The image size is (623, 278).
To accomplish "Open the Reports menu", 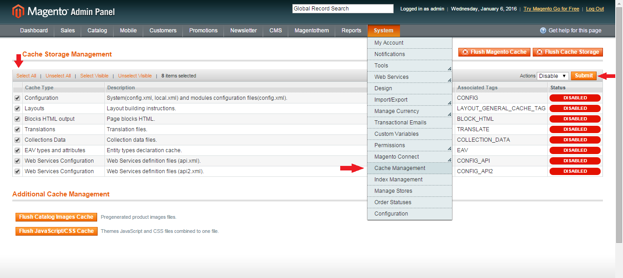I will point(351,31).
